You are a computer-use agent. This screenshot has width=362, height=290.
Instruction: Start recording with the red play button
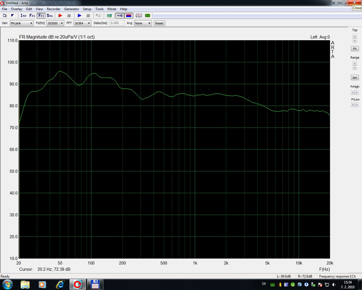60,16
